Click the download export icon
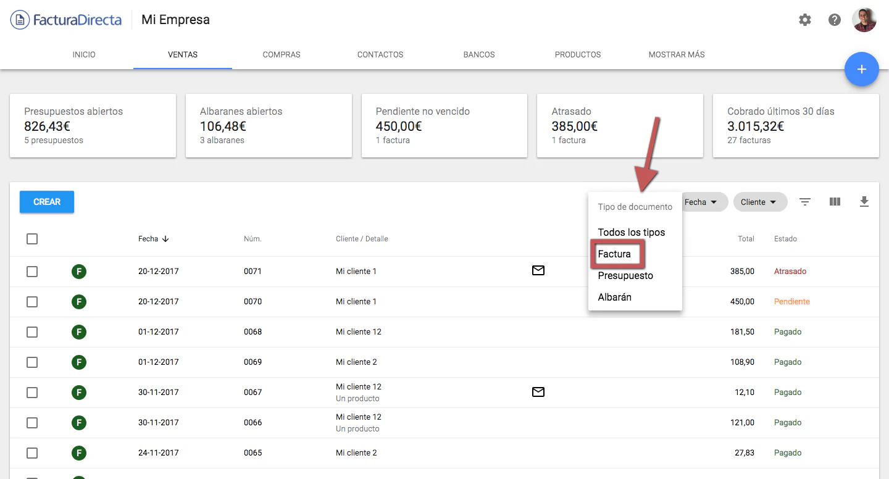This screenshot has width=889, height=479. coord(864,202)
